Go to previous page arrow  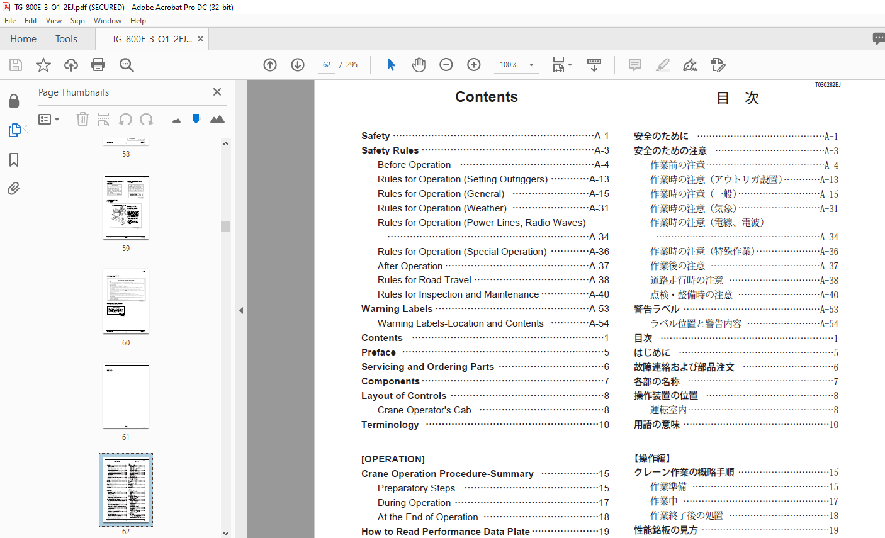pyautogui.click(x=270, y=65)
